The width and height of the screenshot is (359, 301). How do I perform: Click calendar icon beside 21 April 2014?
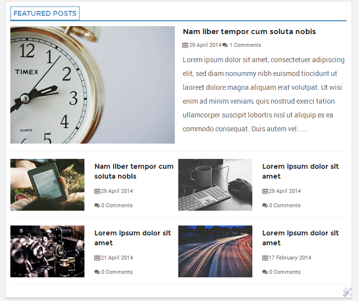point(97,258)
